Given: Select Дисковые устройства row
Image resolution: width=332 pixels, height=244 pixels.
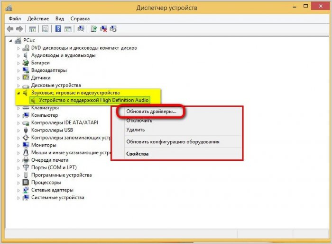Looking at the screenshot, I should [x=56, y=85].
